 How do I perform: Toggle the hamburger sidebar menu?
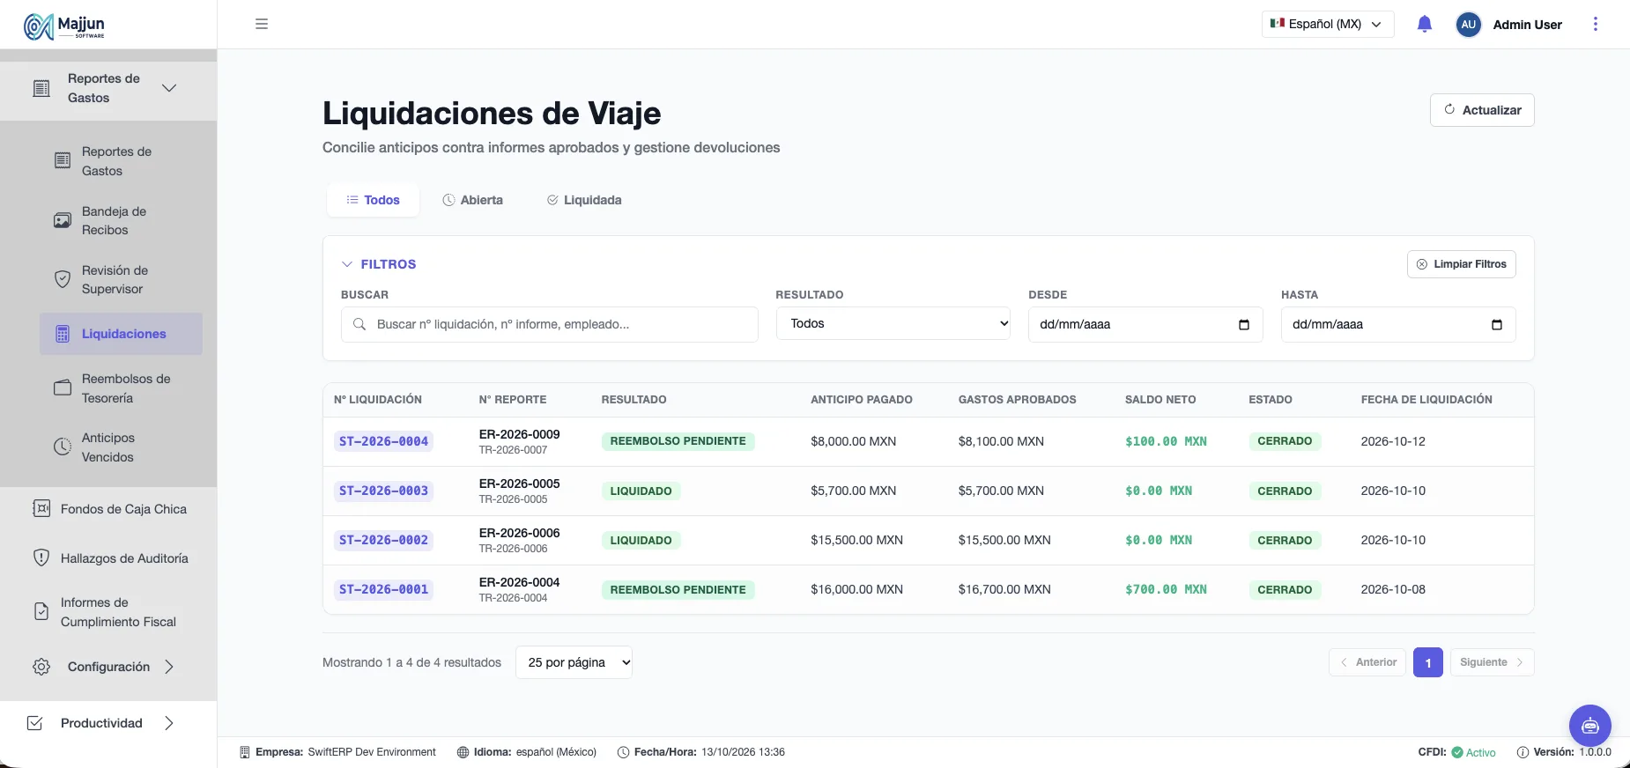(x=262, y=24)
